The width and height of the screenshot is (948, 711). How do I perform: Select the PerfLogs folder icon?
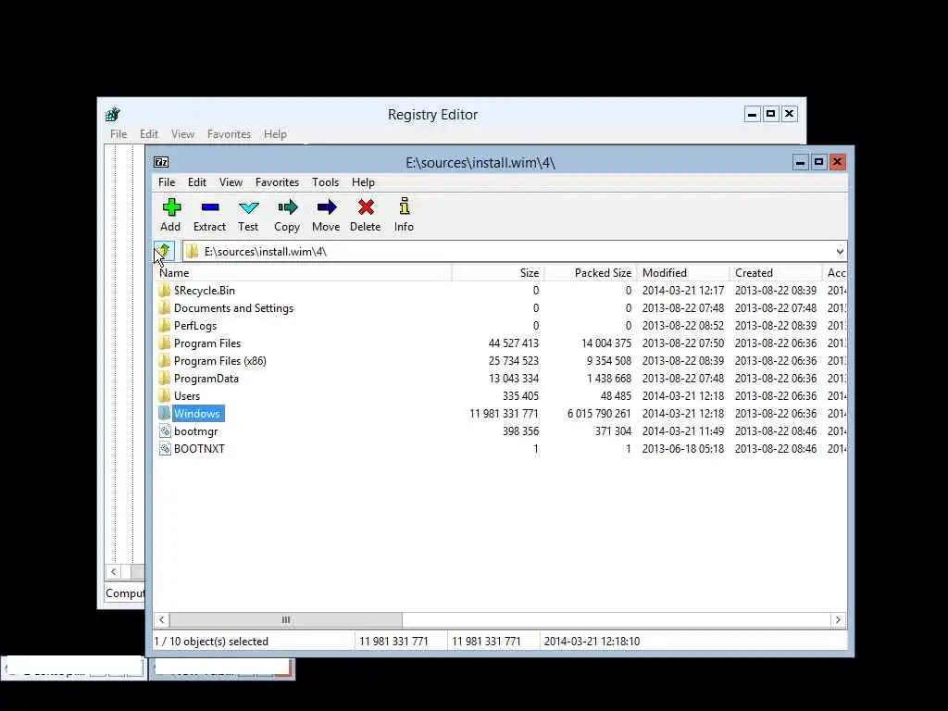(x=164, y=326)
